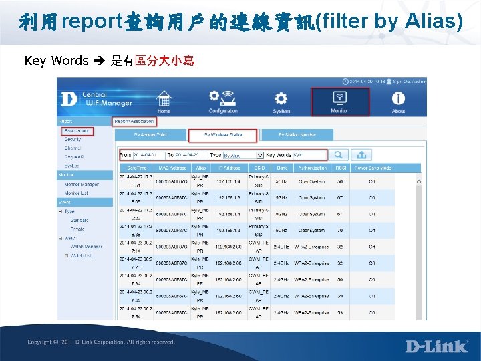Viewport: 481px width, 361px height.
Task: Open Monitor List in sidebar
Action: click(76, 193)
